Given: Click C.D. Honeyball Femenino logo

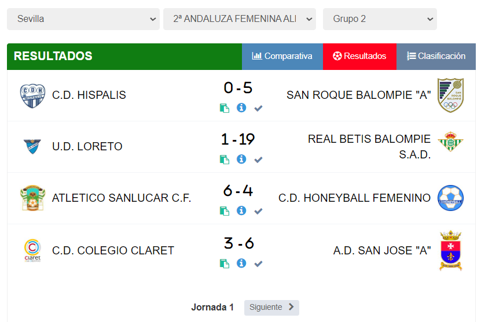Looking at the screenshot, I should coord(450,198).
